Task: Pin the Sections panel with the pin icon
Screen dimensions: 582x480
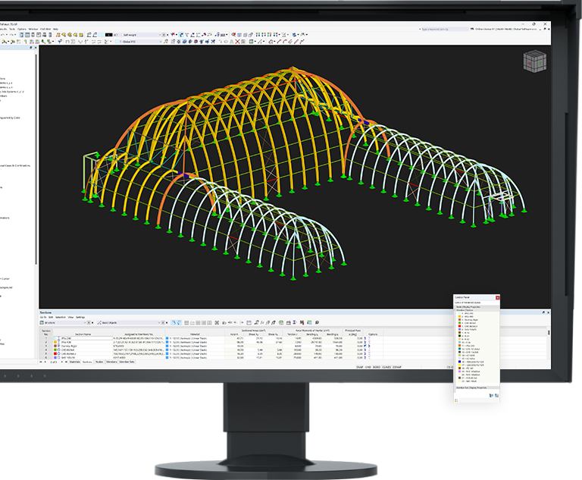Action: pos(543,312)
